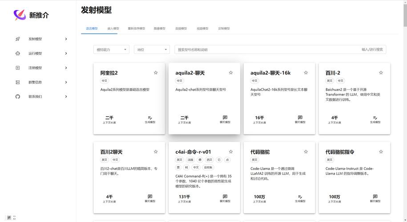Toggle favorite star on 阿奎拉2 card
Screen dimensions: 407x222
click(156, 72)
